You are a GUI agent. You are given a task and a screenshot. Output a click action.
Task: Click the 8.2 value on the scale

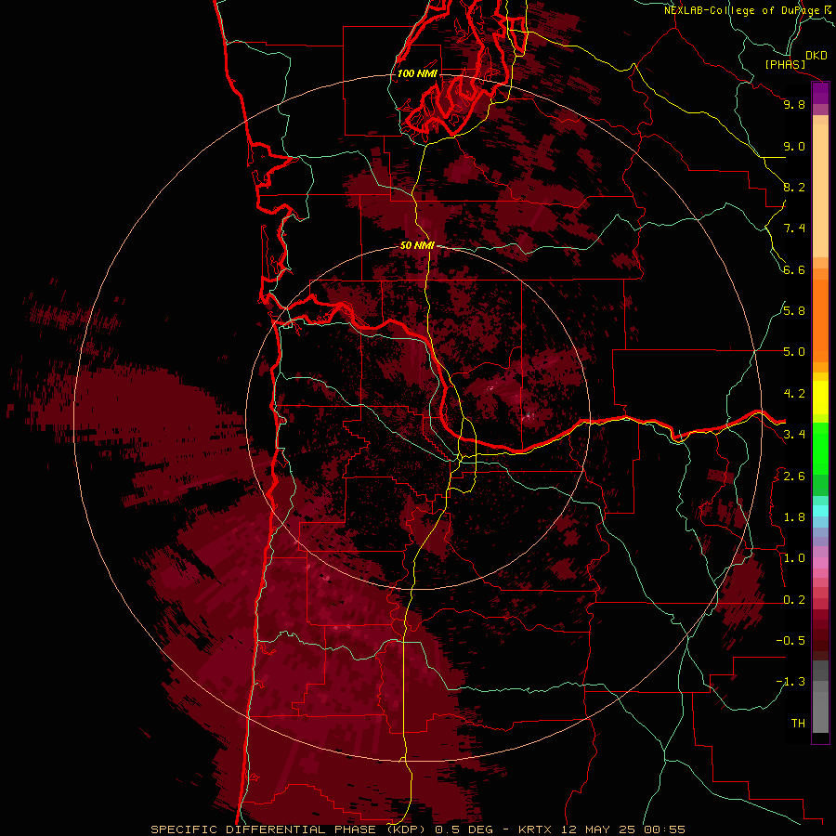(x=794, y=188)
